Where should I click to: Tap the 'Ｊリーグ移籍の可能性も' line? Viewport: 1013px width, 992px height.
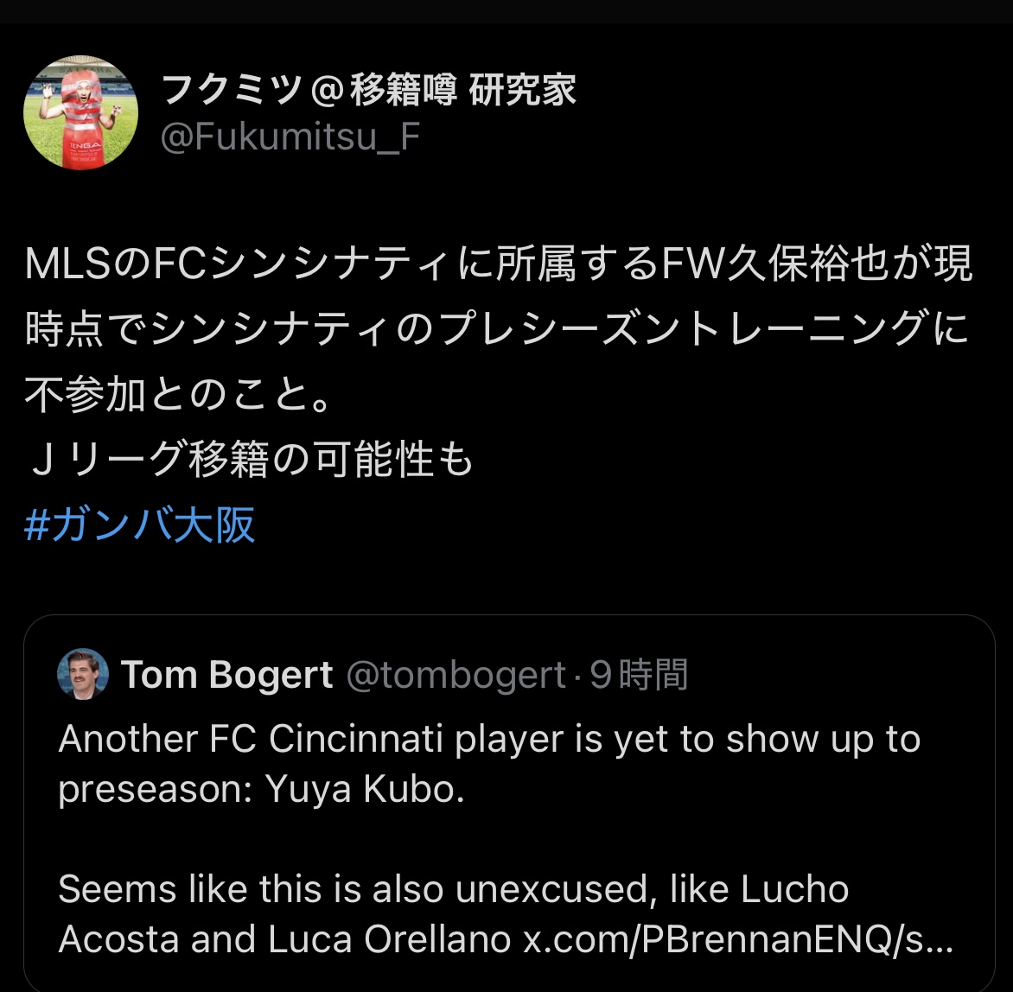(251, 460)
